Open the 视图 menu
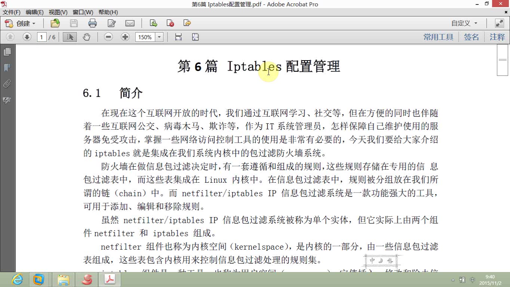This screenshot has width=510, height=287. pos(58,12)
